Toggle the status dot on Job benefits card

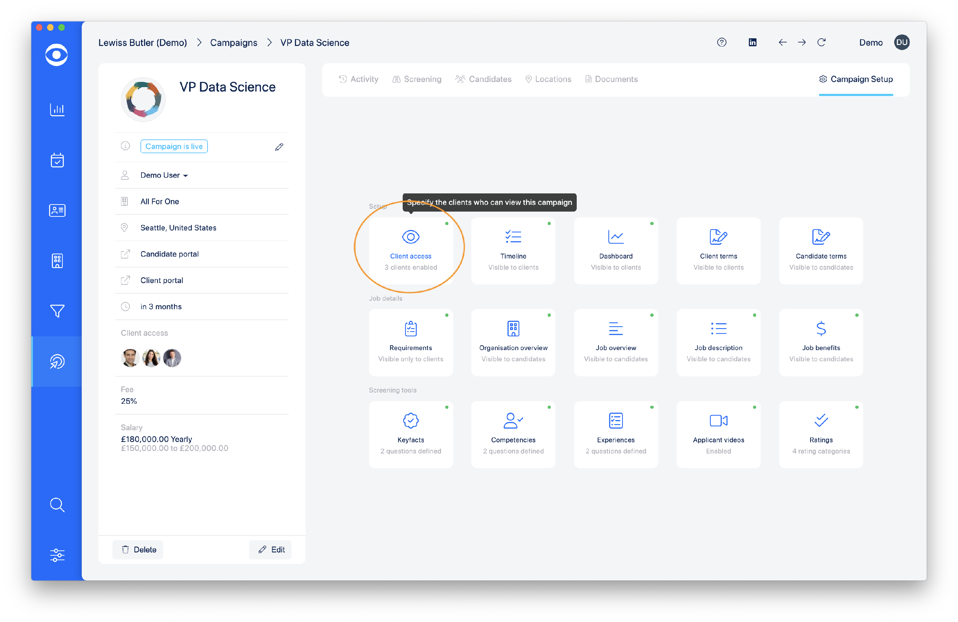coord(856,315)
